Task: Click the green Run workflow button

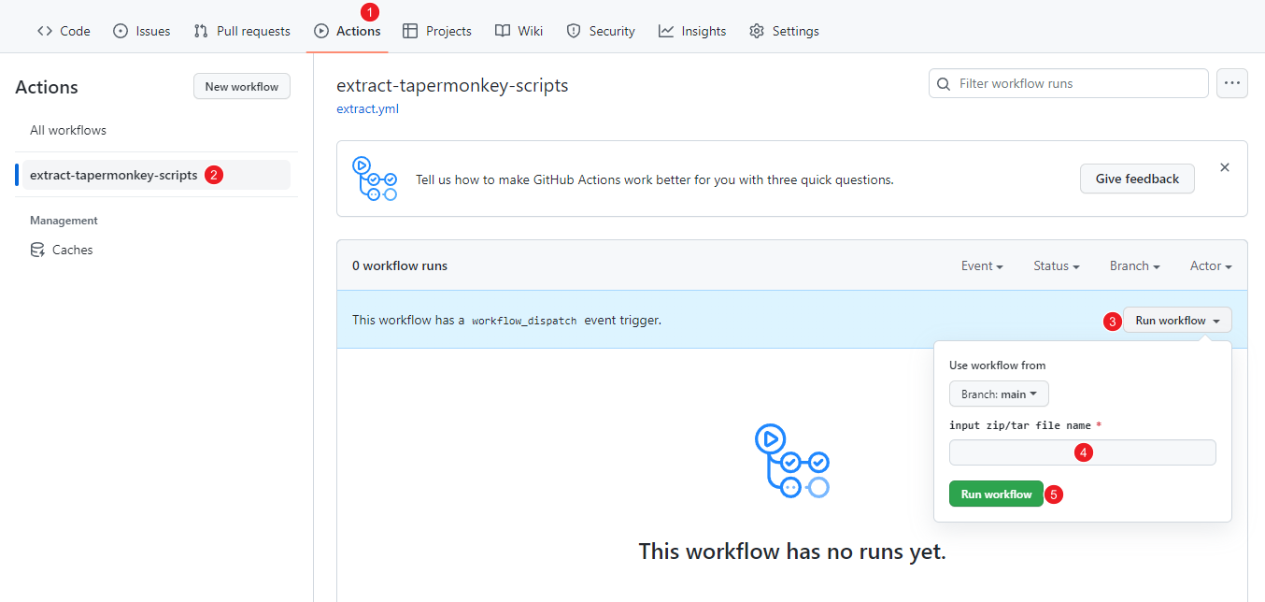Action: point(996,494)
